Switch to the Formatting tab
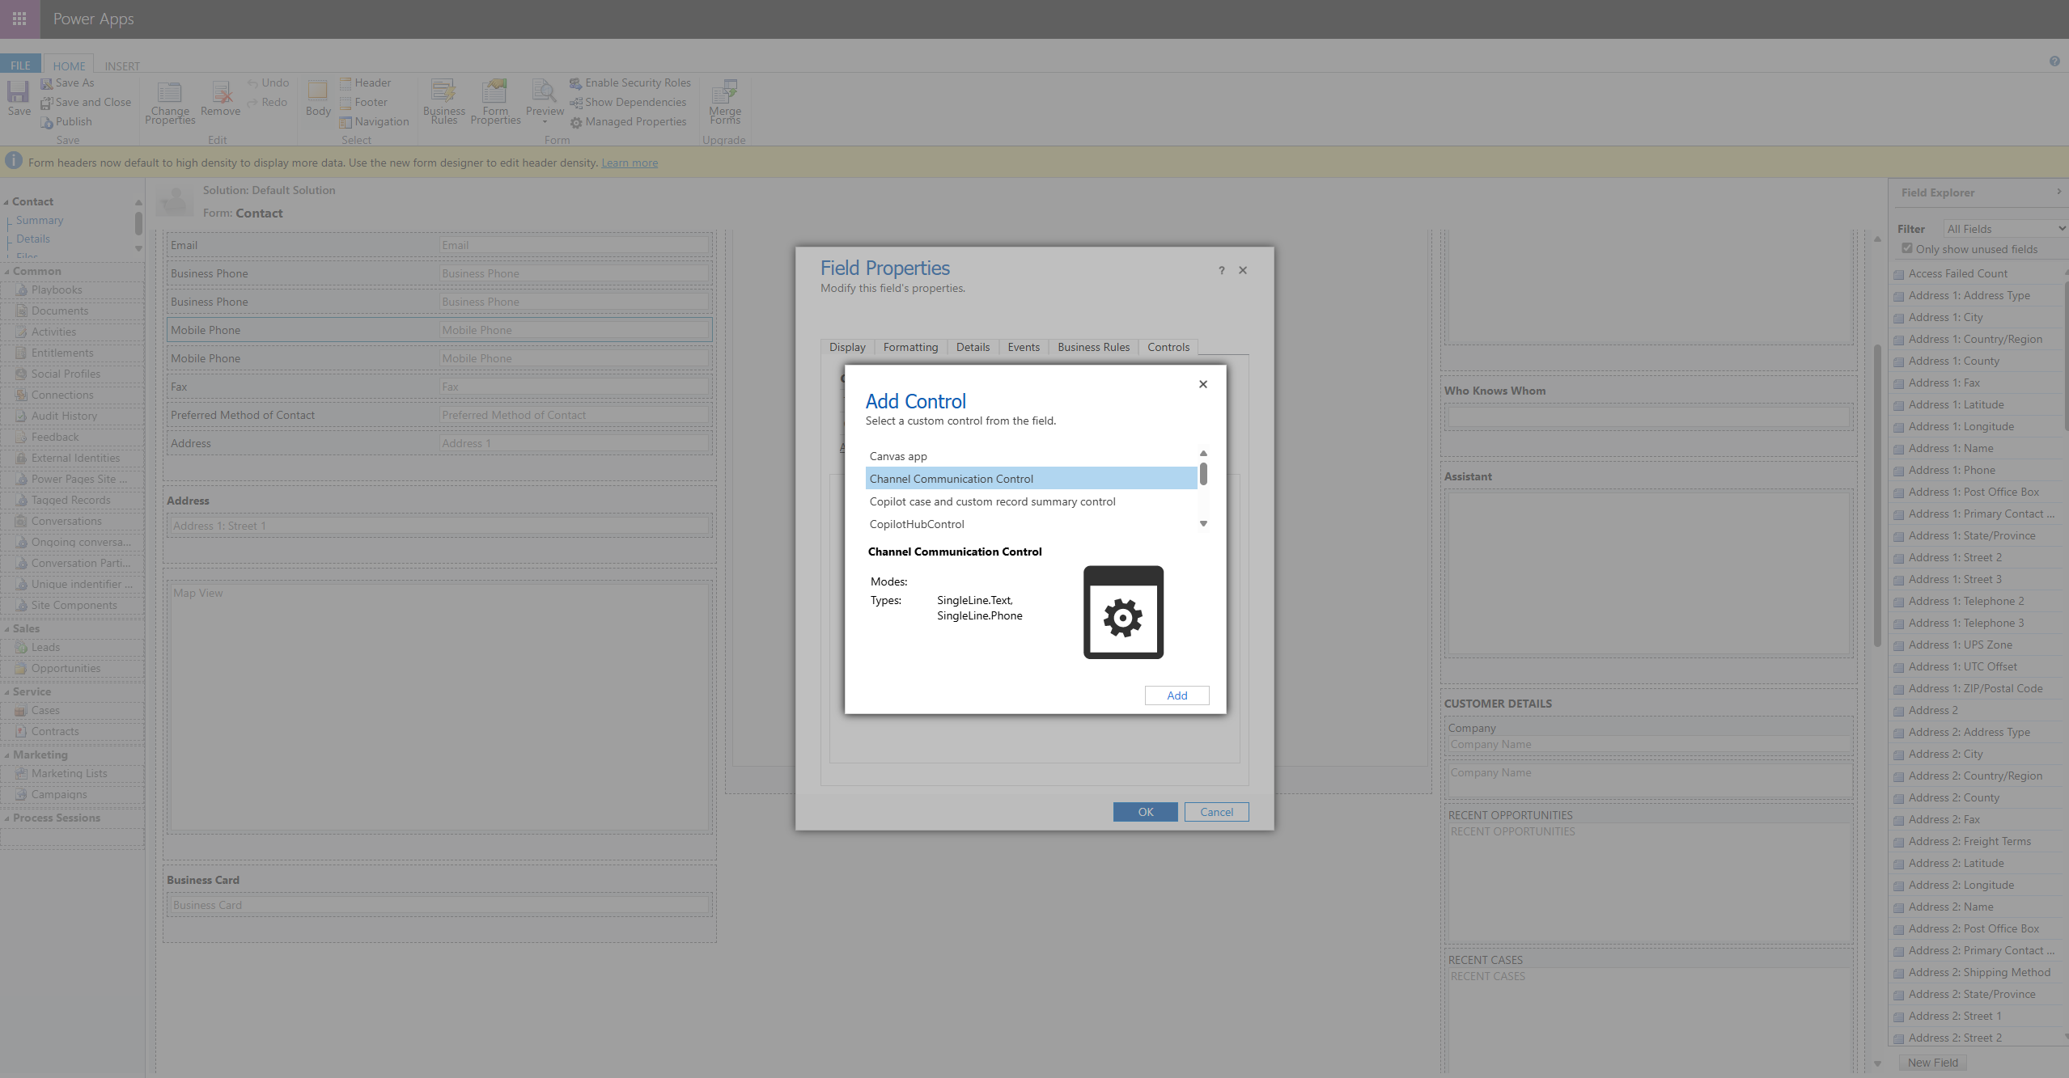The height and width of the screenshot is (1078, 2069). click(910, 347)
